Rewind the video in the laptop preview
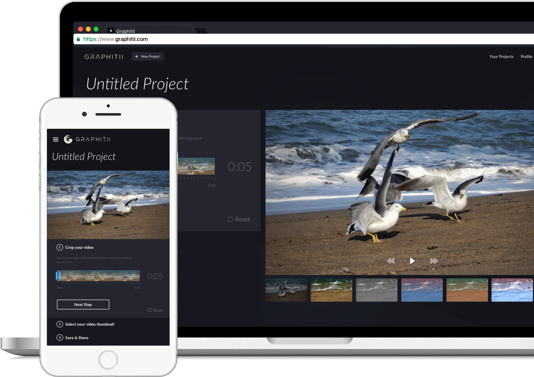 pyautogui.click(x=390, y=261)
